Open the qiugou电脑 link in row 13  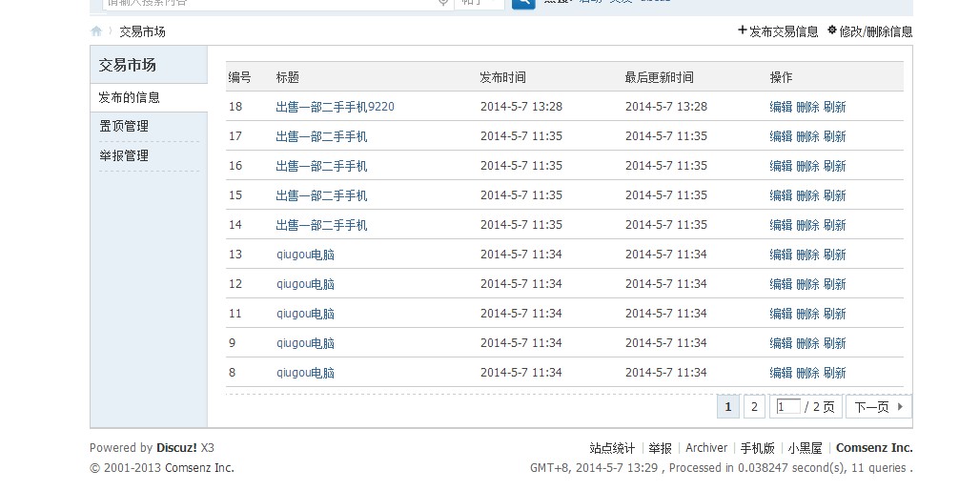305,255
